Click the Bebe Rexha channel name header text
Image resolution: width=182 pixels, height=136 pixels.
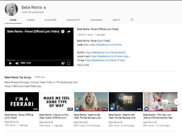31,7
